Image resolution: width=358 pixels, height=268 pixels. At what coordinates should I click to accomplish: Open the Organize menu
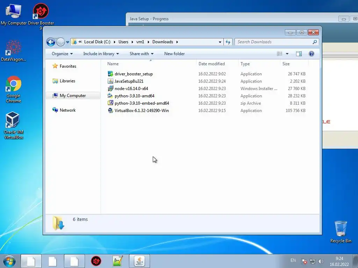point(62,54)
